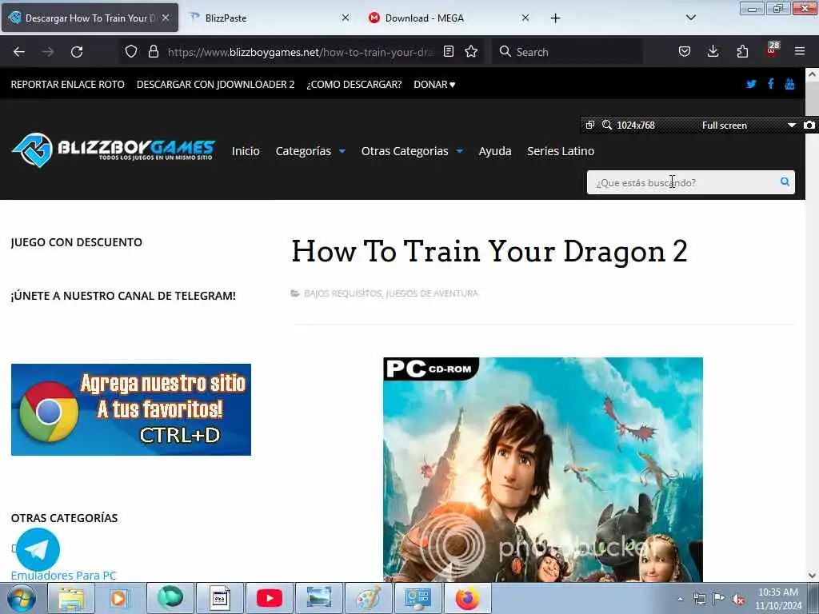Switch to Firefox in the taskbar

(467, 598)
